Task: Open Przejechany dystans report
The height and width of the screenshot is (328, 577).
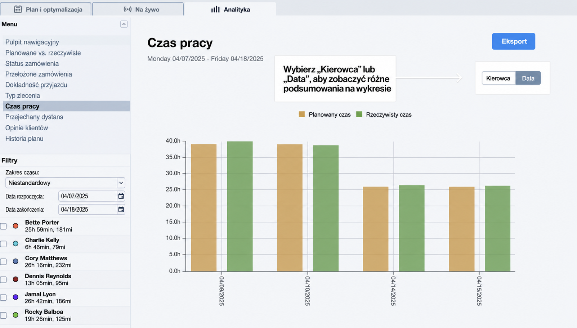Action: point(34,117)
